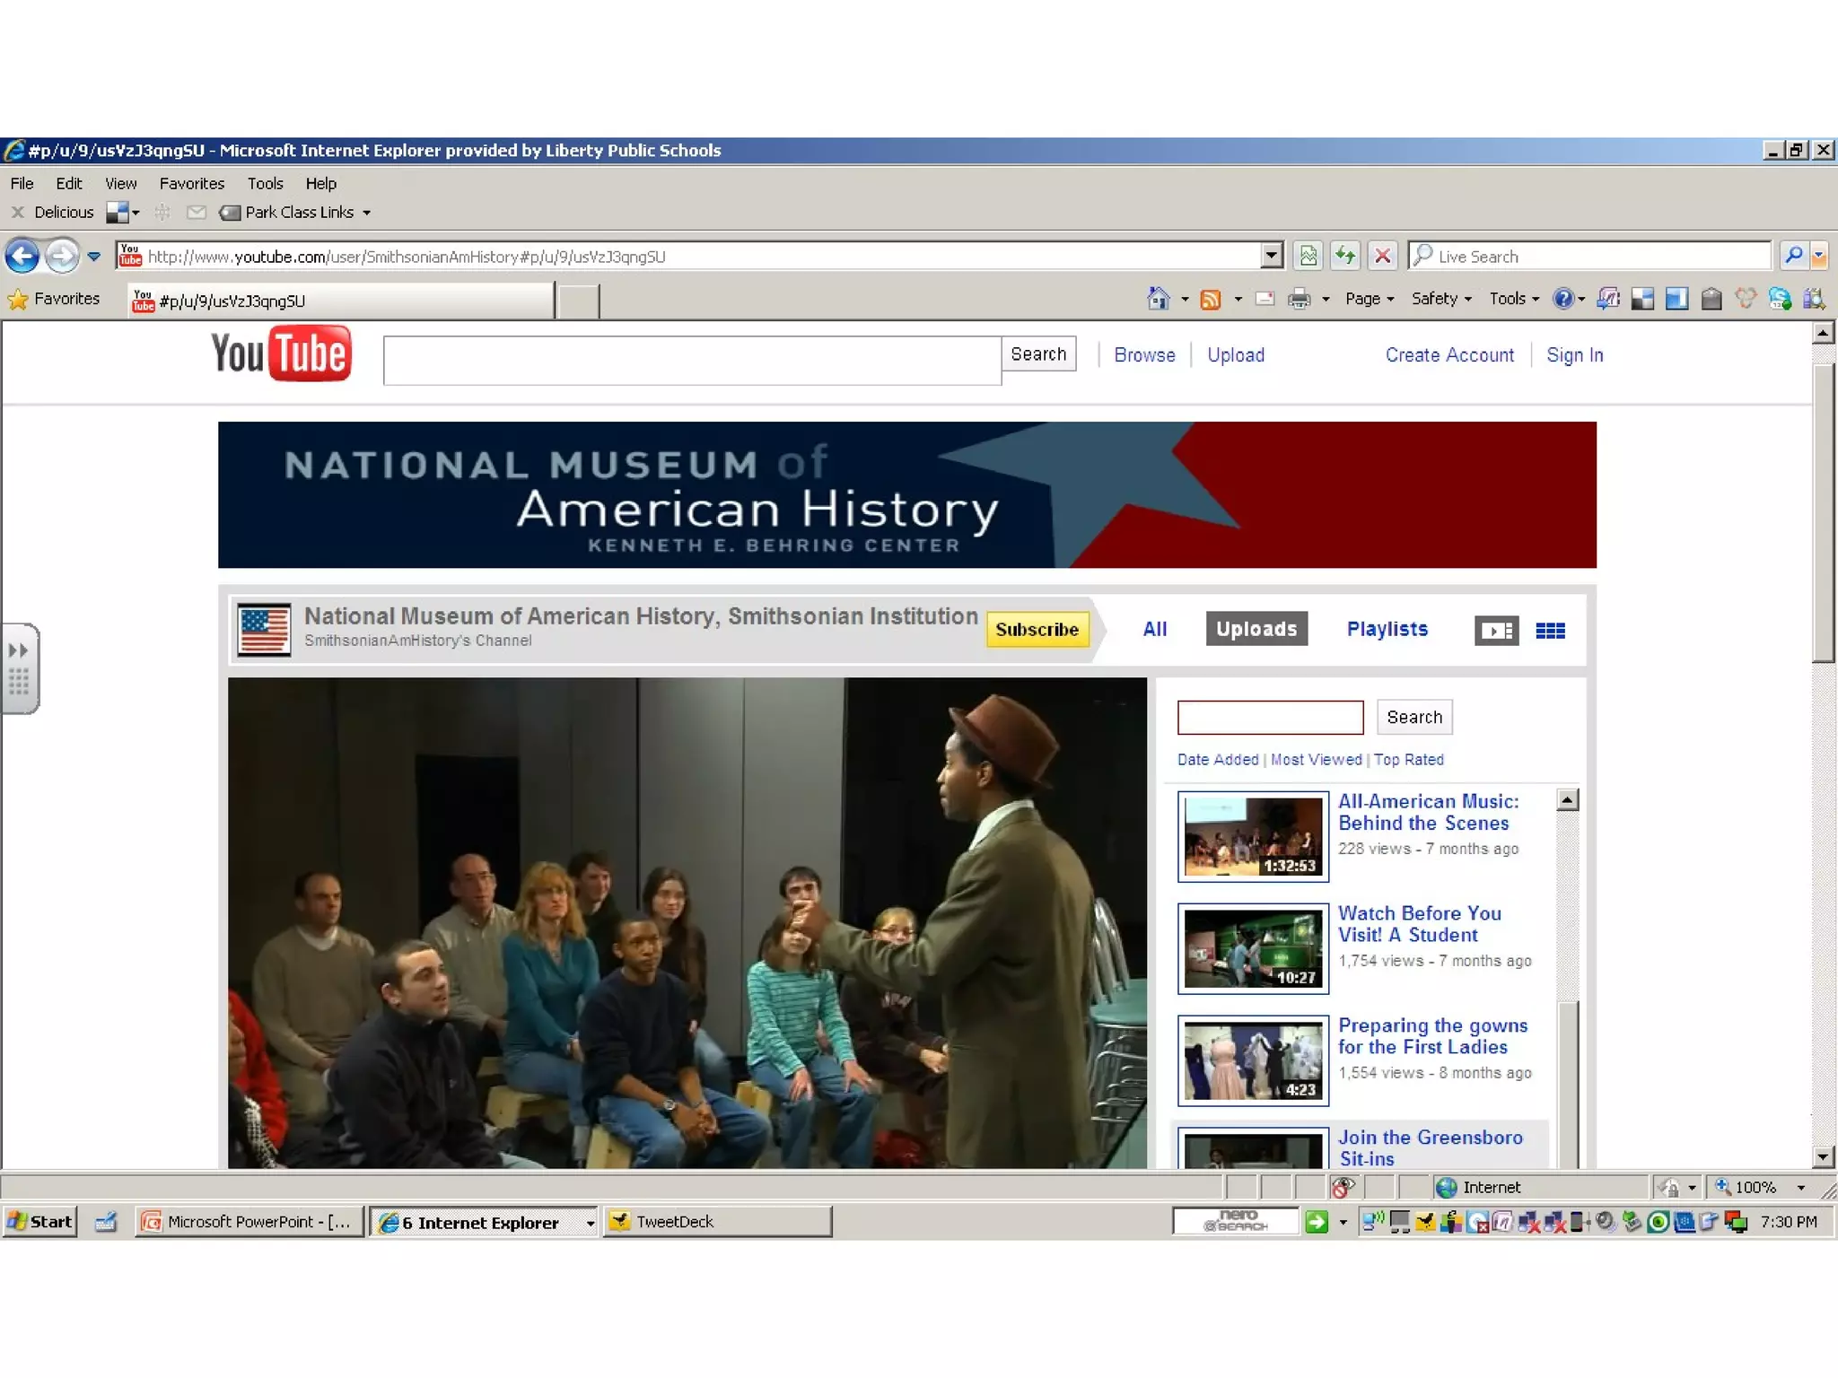Click the Create Account link
Viewport: 1838px width, 1378px height.
(x=1449, y=355)
